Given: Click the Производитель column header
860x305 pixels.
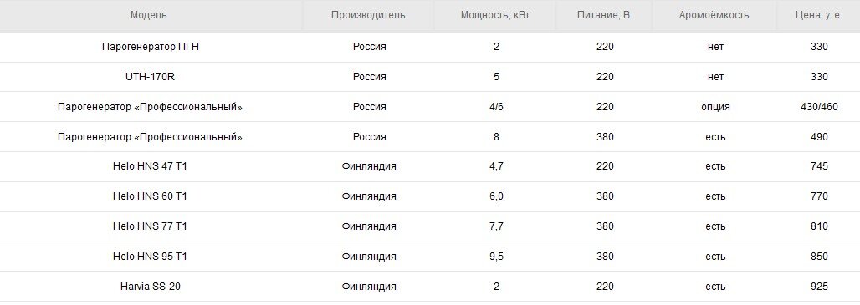Looking at the screenshot, I should (368, 15).
